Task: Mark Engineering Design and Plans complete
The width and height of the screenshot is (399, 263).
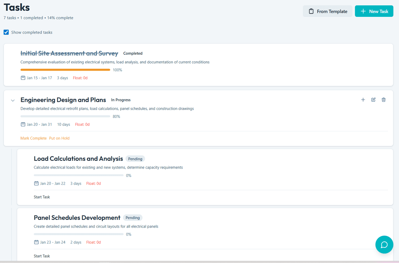Action: [33, 138]
